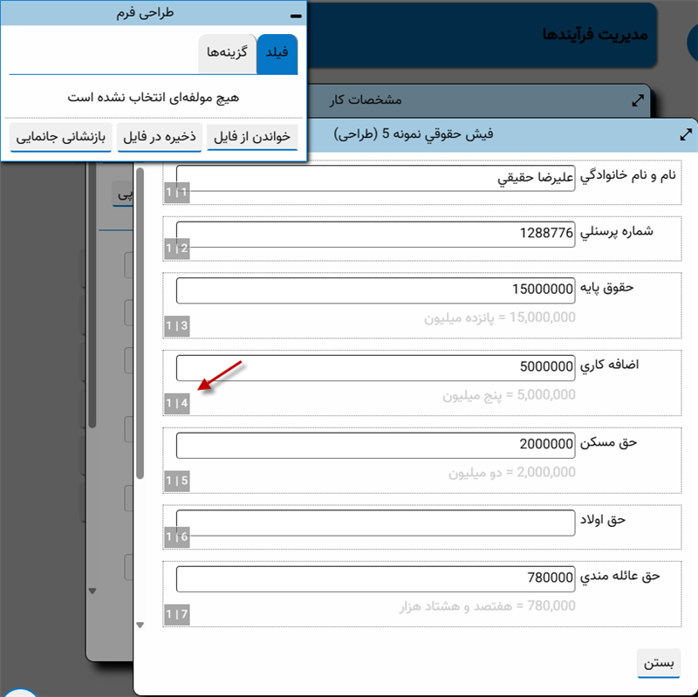Focus the شماره پرسنلي input field
Image resolution: width=698 pixels, height=697 pixels.
[375, 234]
